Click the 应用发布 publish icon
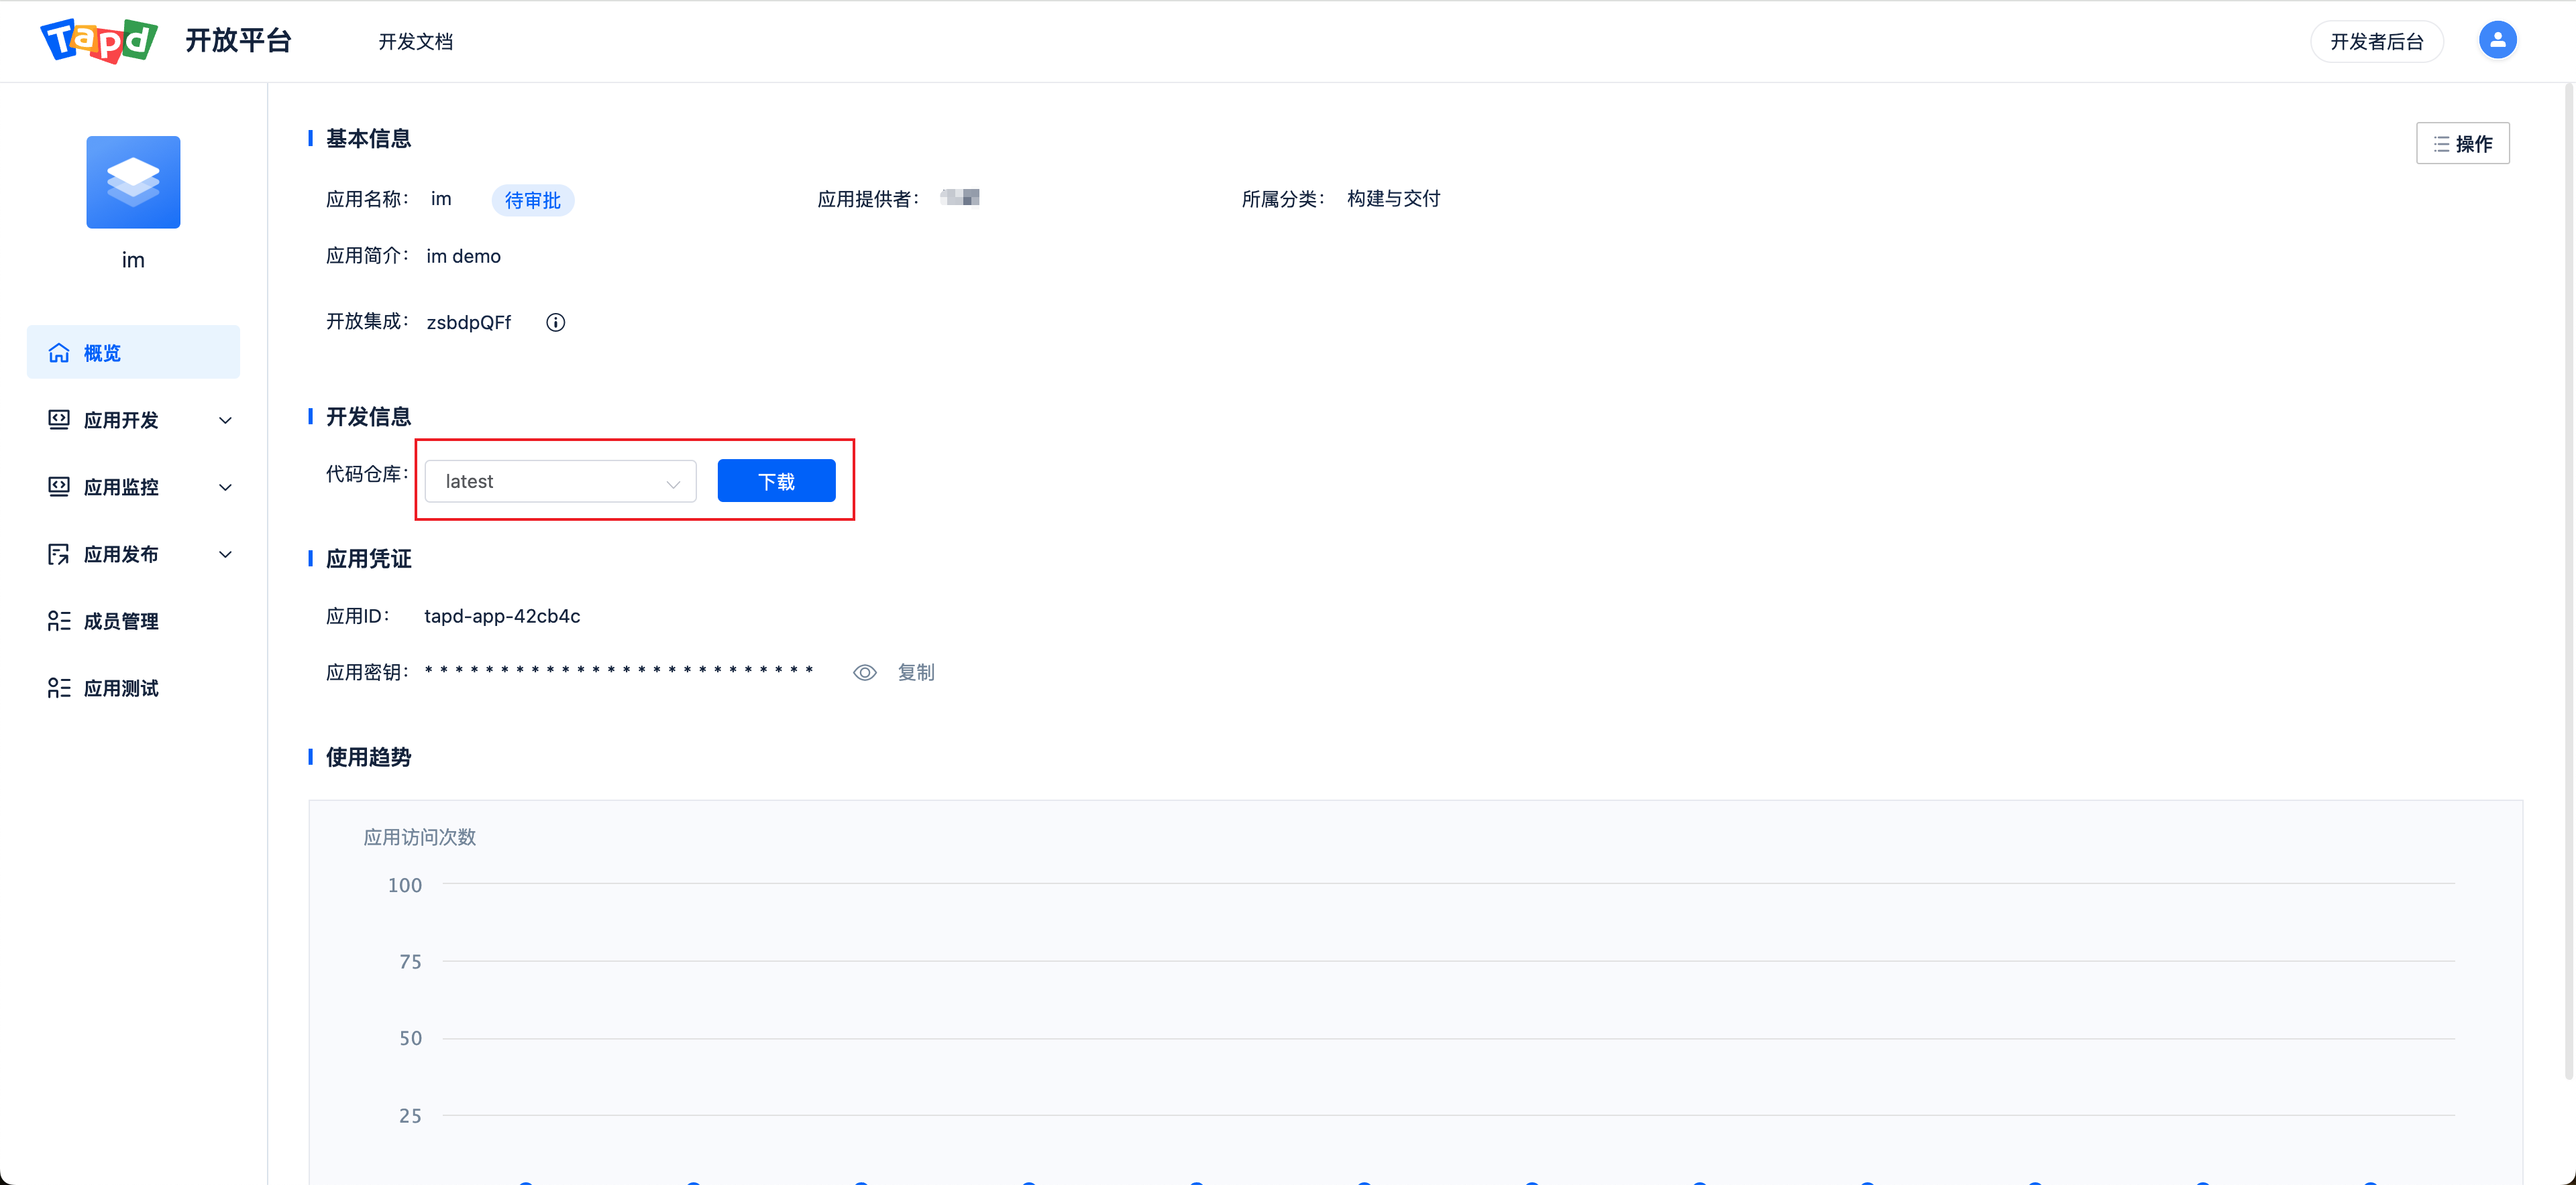The image size is (2576, 1185). (x=59, y=554)
